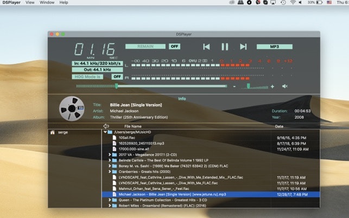Click the 10Sail.flac file icon
The image size is (349, 218).
coord(115,138)
